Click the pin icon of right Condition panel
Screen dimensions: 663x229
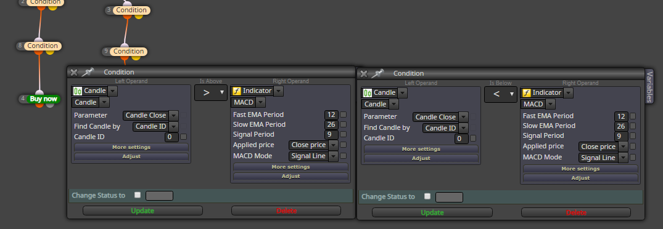[377, 73]
